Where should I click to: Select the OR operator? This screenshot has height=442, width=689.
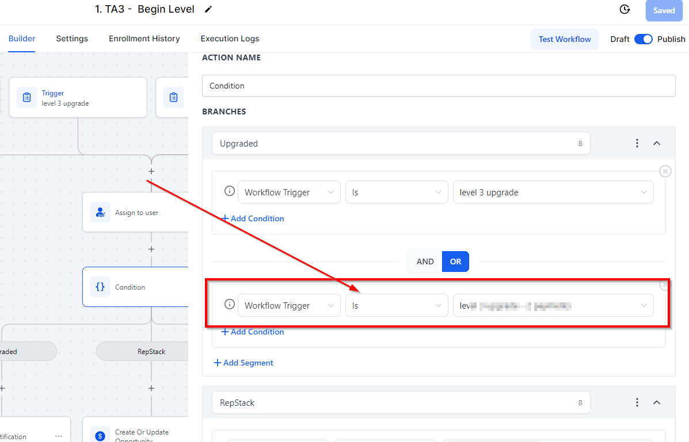pyautogui.click(x=455, y=262)
